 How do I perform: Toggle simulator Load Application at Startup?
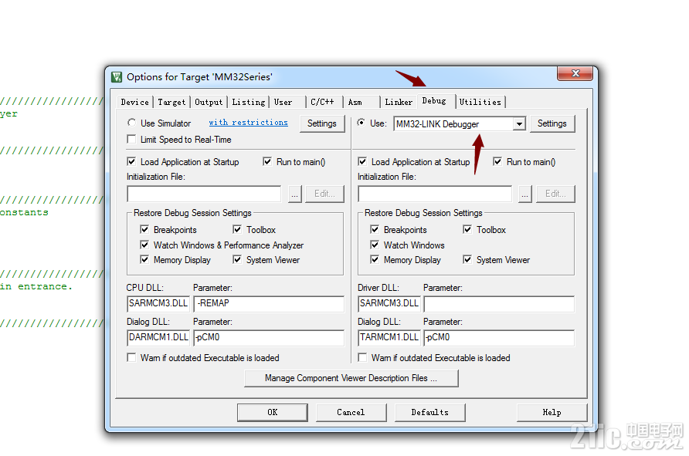tap(131, 161)
